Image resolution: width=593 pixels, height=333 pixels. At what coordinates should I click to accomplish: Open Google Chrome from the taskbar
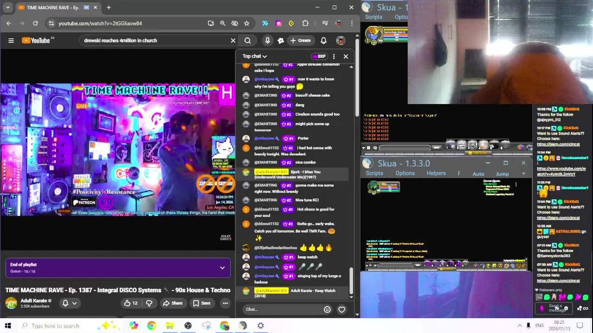click(x=151, y=326)
